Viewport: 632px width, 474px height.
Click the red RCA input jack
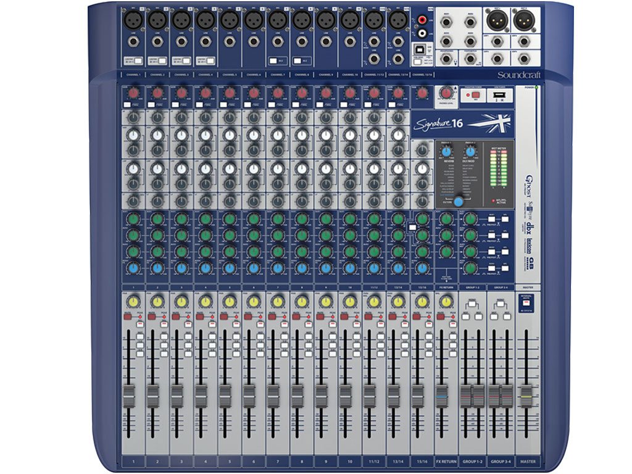[422, 21]
